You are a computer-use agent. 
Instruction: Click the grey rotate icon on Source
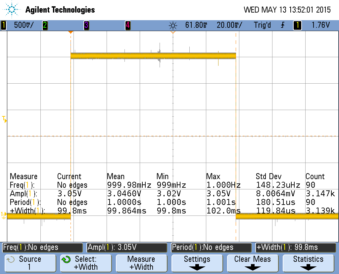[10, 259]
